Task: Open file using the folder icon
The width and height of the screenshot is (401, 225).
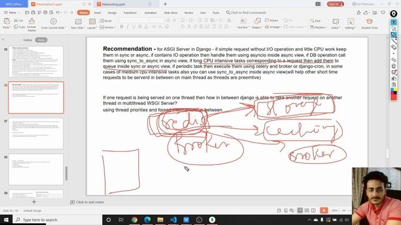Action: (x=27, y=12)
